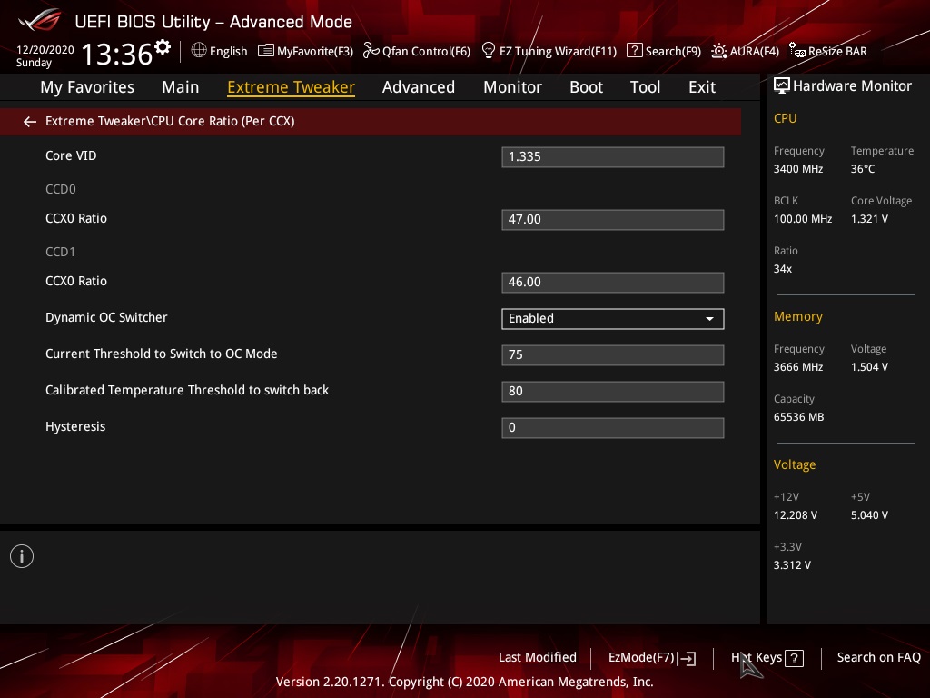Open MyFavorite(F3) menu

click(x=315, y=51)
